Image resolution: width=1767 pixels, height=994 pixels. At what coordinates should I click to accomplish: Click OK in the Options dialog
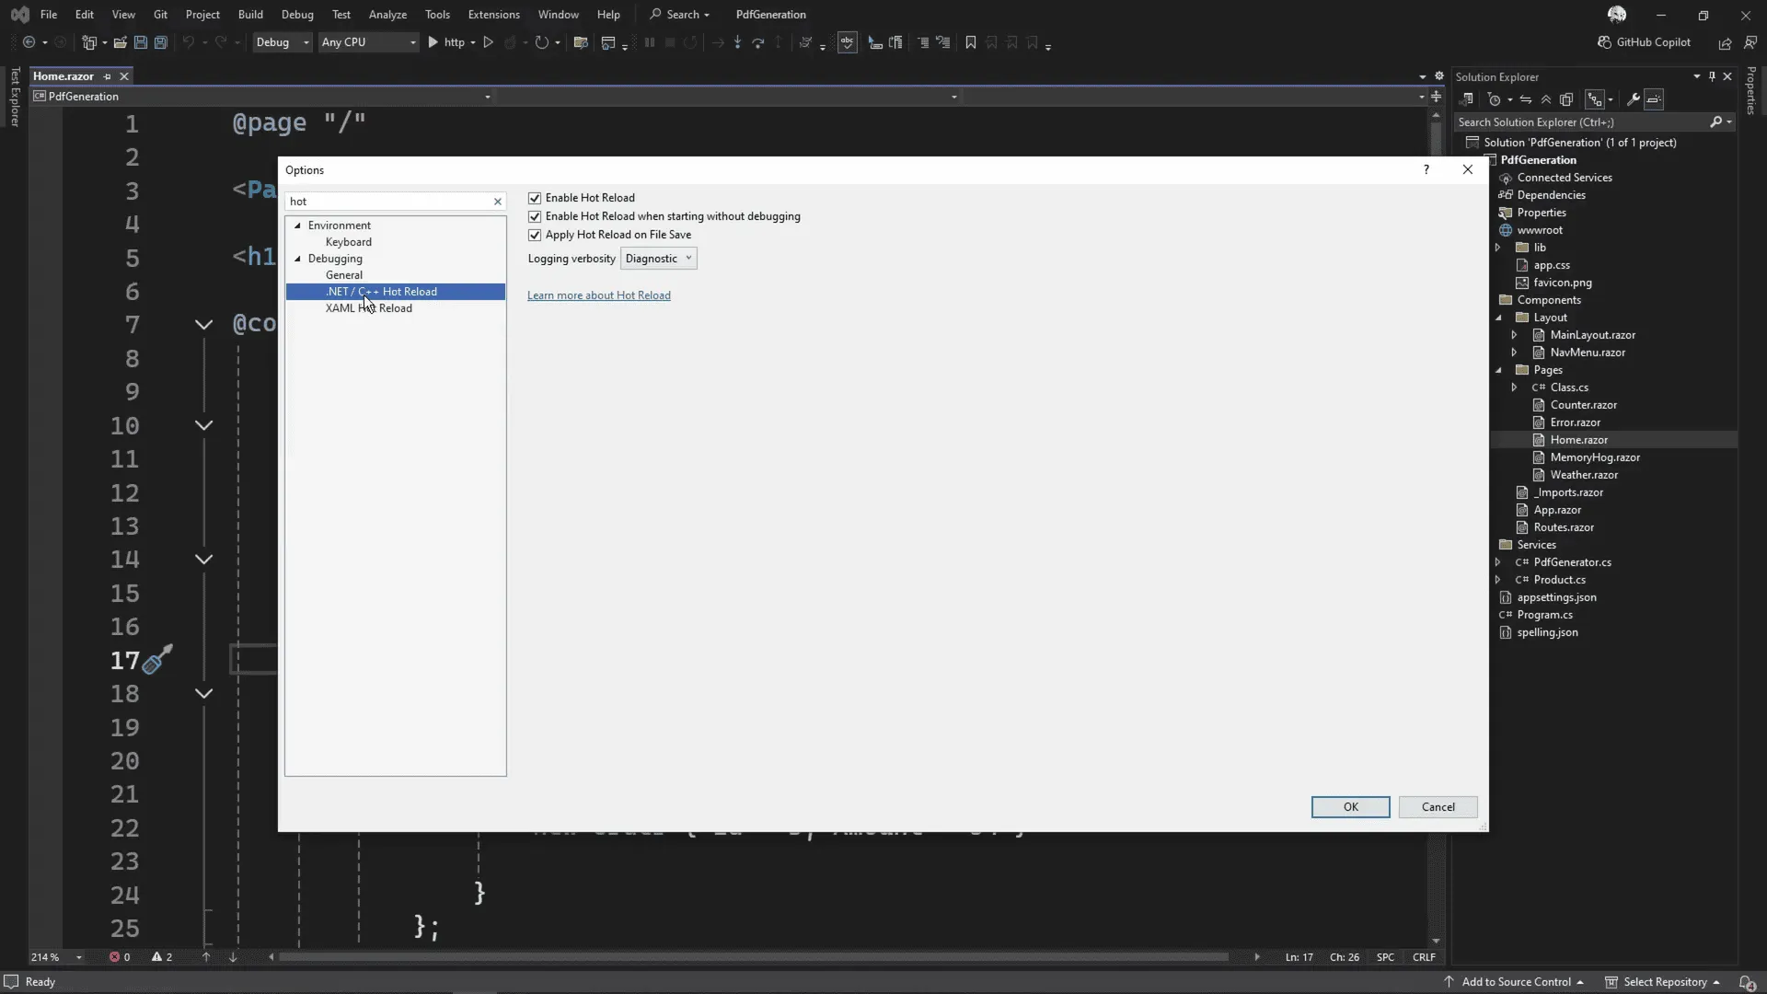pos(1350,807)
